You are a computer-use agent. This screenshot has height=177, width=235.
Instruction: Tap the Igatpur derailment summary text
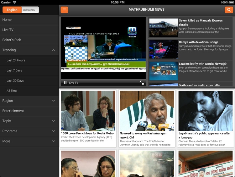pos(204,30)
